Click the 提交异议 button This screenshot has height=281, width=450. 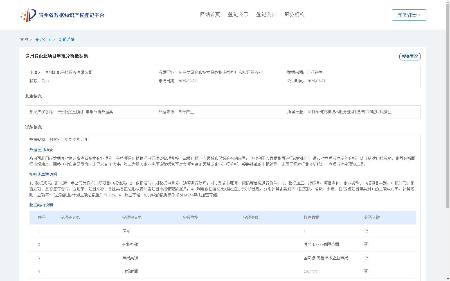click(x=410, y=56)
